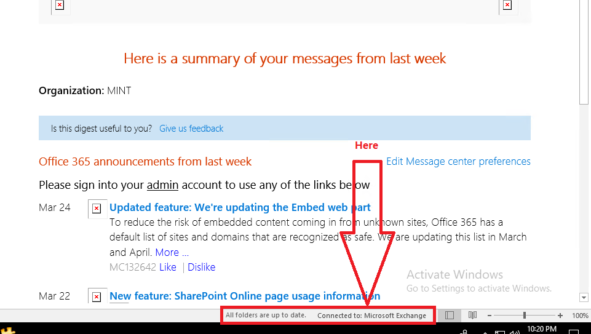The width and height of the screenshot is (591, 334).
Task: Click the zoom out minus button
Action: (490, 316)
